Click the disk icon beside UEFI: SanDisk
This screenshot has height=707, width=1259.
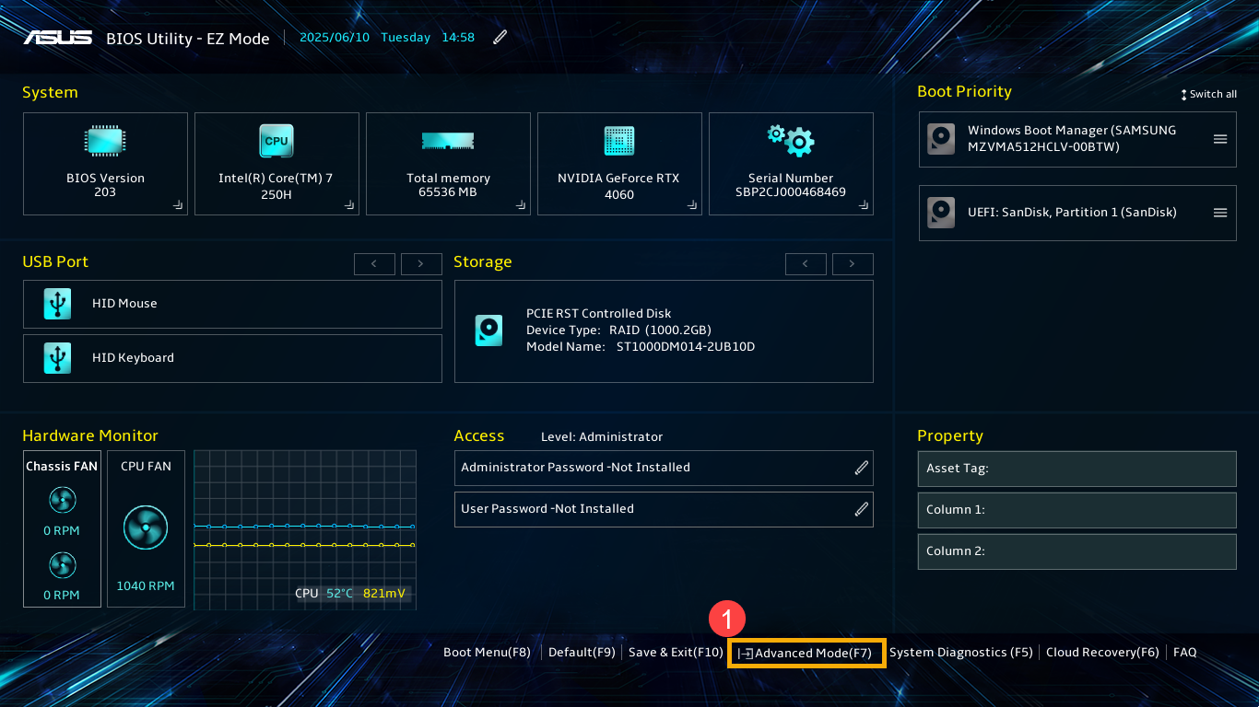(941, 213)
